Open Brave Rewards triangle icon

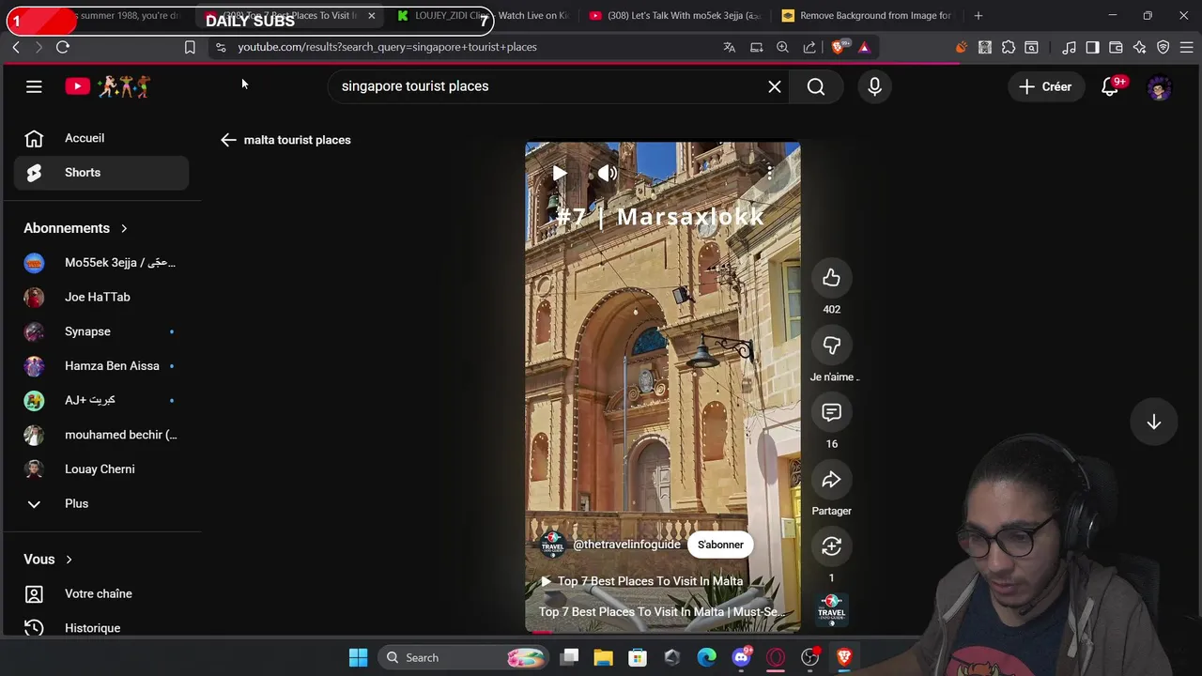[x=864, y=47]
